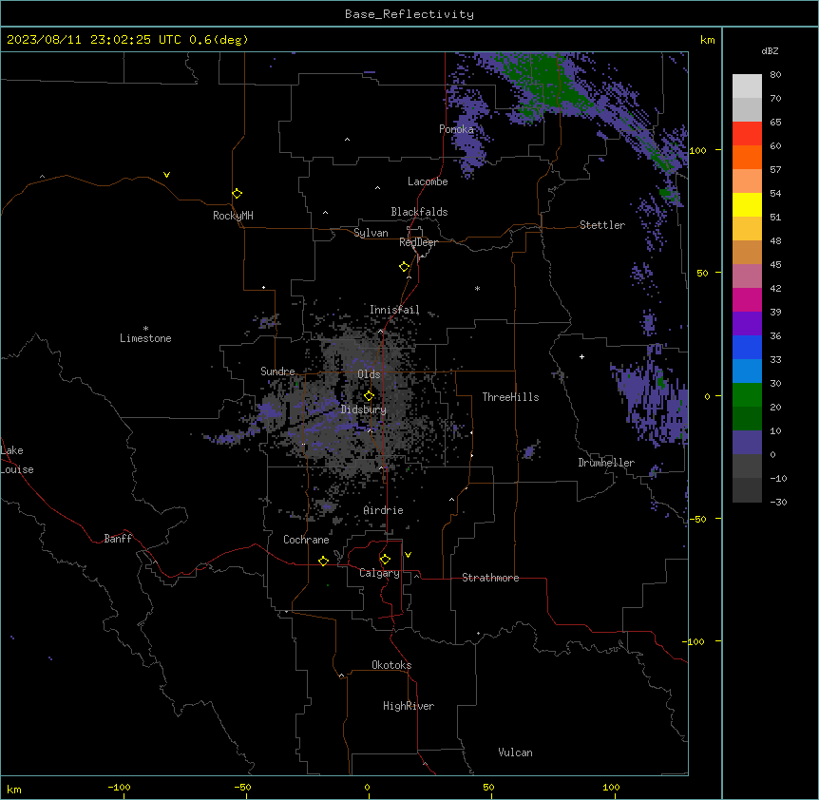This screenshot has height=800, width=819.
Task: Click the km label at bottom left
Action: coord(14,789)
